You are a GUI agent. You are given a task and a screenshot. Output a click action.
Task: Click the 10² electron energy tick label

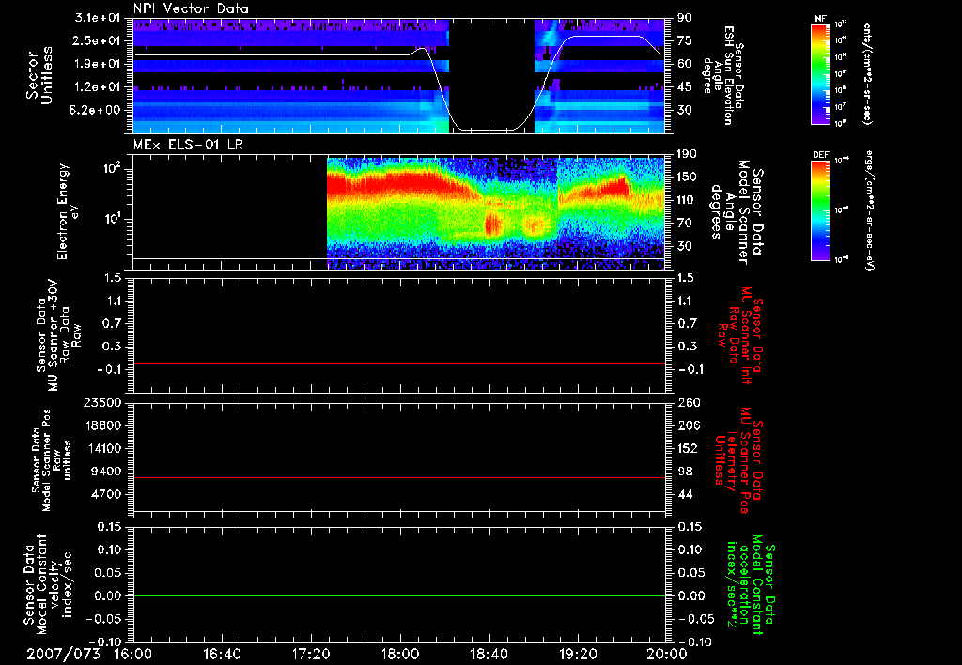click(111, 169)
